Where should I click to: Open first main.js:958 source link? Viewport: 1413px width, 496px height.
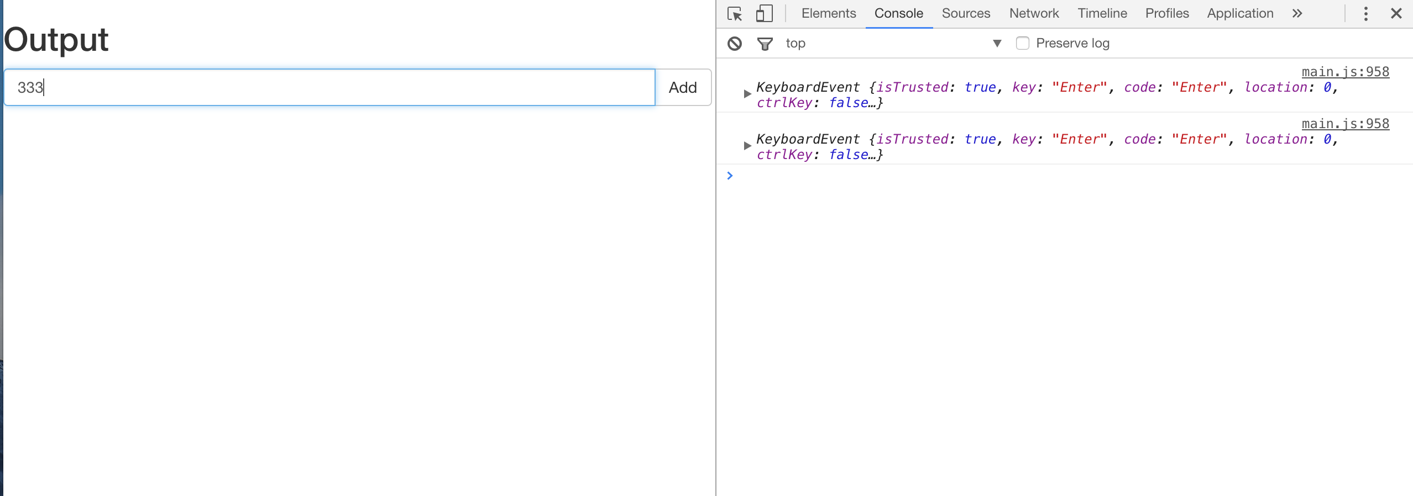tap(1345, 72)
